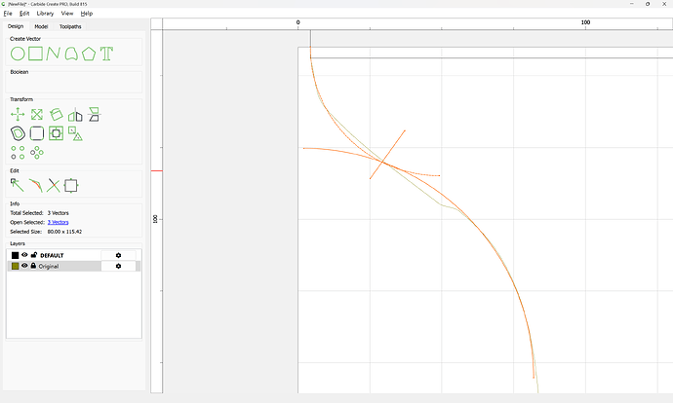The width and height of the screenshot is (673, 403).
Task: Switch to the Model tab
Action: [x=41, y=26]
